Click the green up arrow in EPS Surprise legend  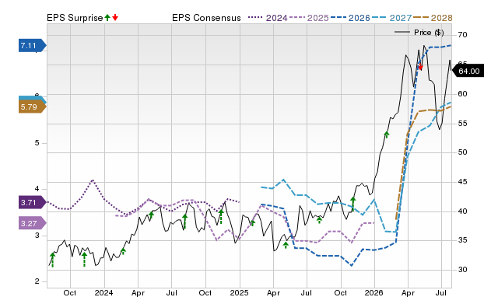(107, 17)
